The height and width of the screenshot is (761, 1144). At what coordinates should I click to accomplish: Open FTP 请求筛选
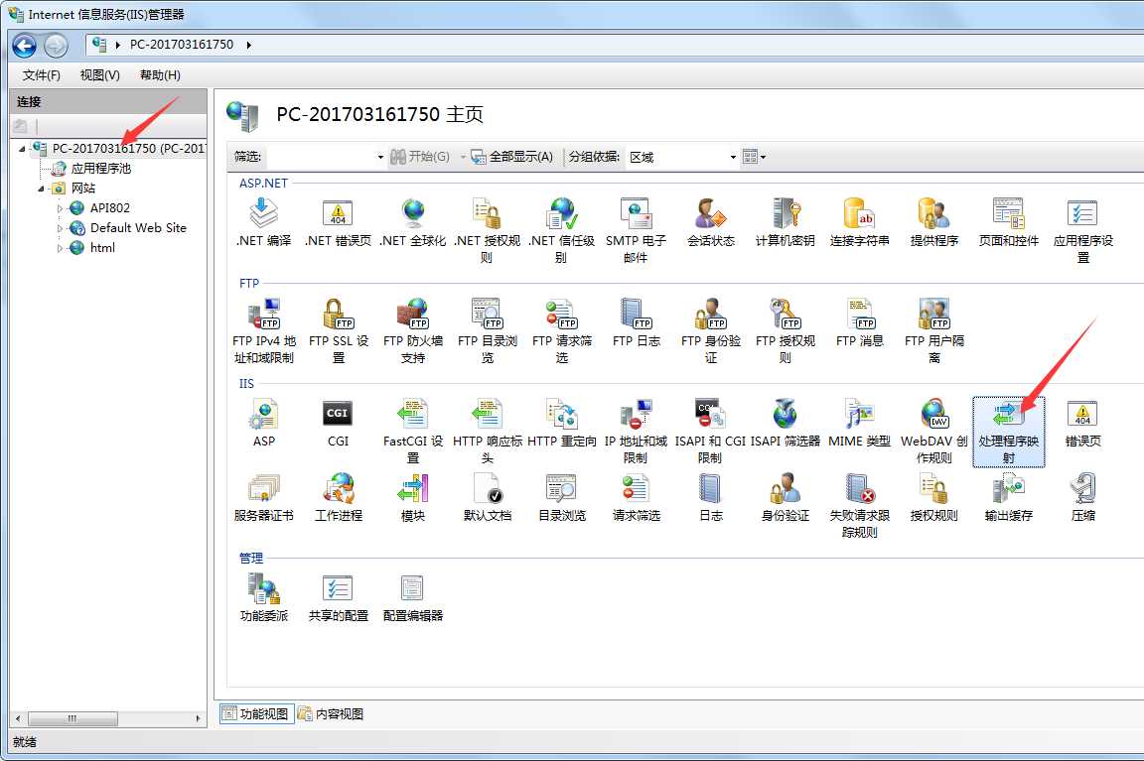(x=561, y=331)
